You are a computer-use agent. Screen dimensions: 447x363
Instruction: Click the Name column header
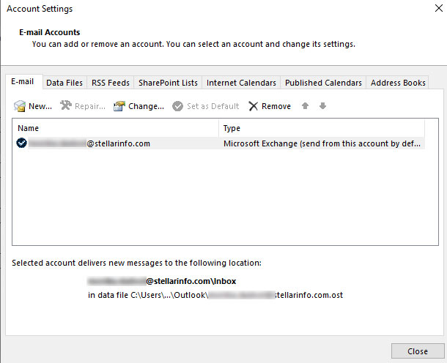[x=117, y=128]
